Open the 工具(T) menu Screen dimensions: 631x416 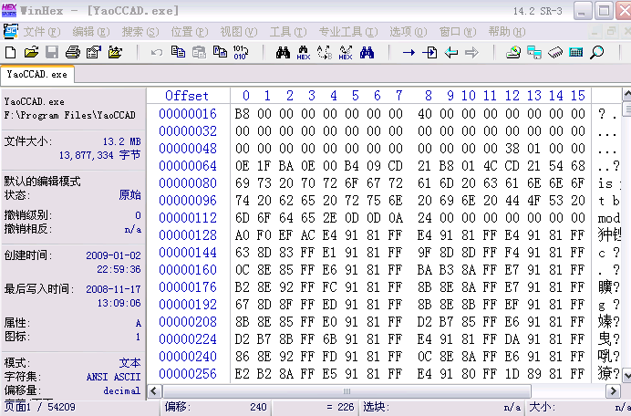point(288,32)
